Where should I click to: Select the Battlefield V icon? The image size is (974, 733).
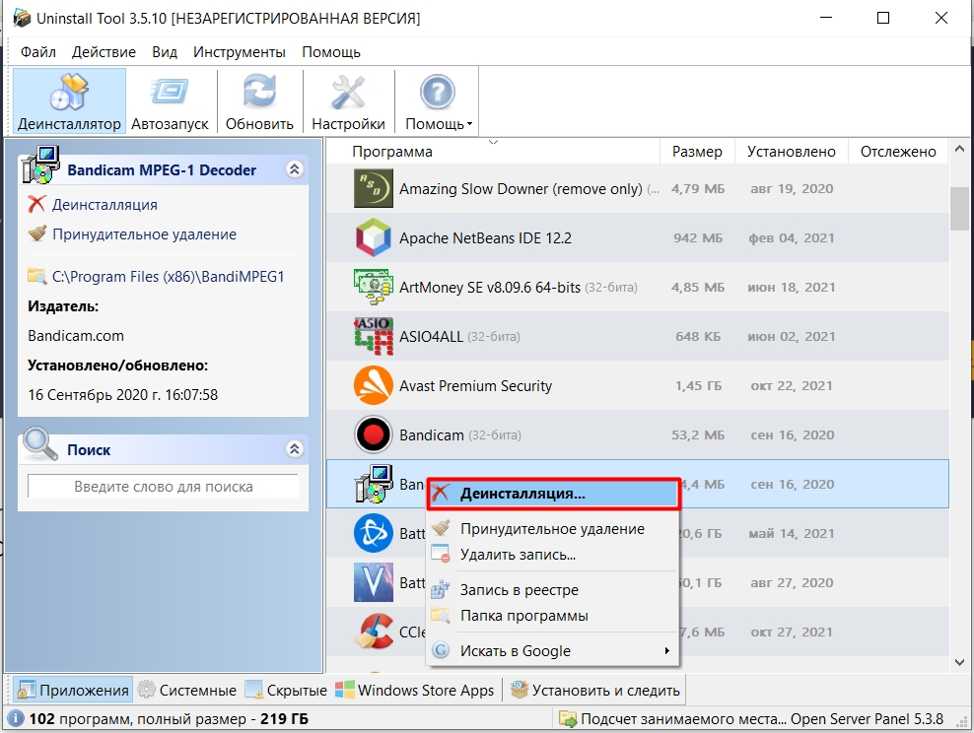[x=374, y=582]
